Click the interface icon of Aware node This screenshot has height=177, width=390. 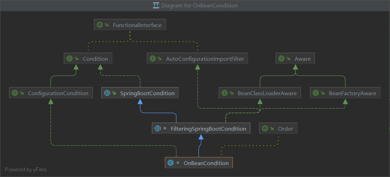tap(282, 59)
